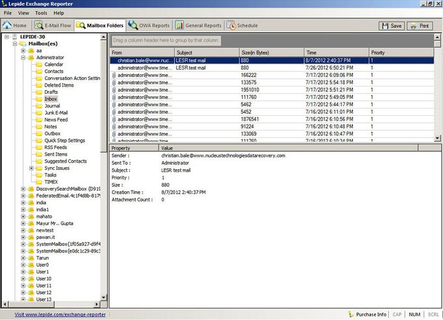Open the File menu
Viewport: 443px width, 320px height.
click(x=8, y=13)
